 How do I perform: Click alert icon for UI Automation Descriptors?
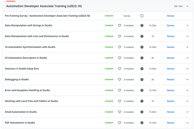[x=142, y=58]
